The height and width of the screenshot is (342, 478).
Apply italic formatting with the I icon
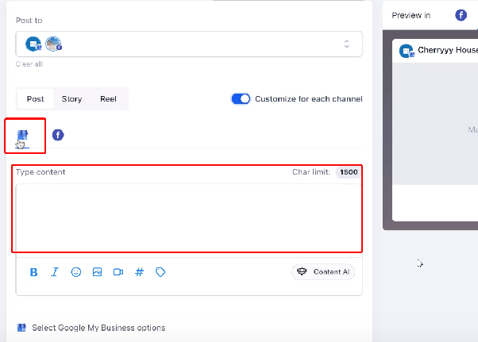[55, 272]
